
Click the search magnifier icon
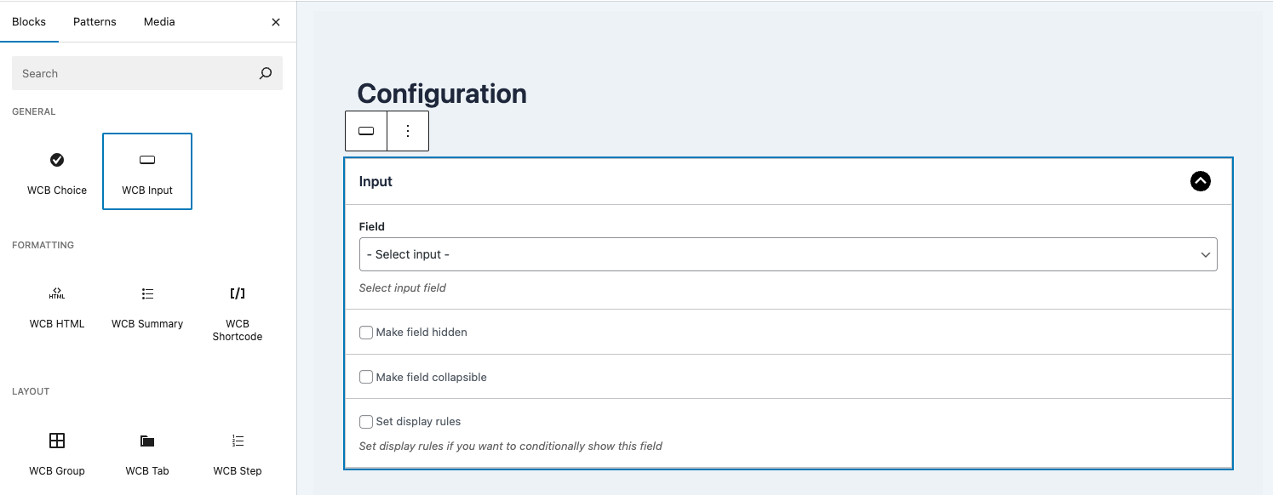pyautogui.click(x=266, y=73)
